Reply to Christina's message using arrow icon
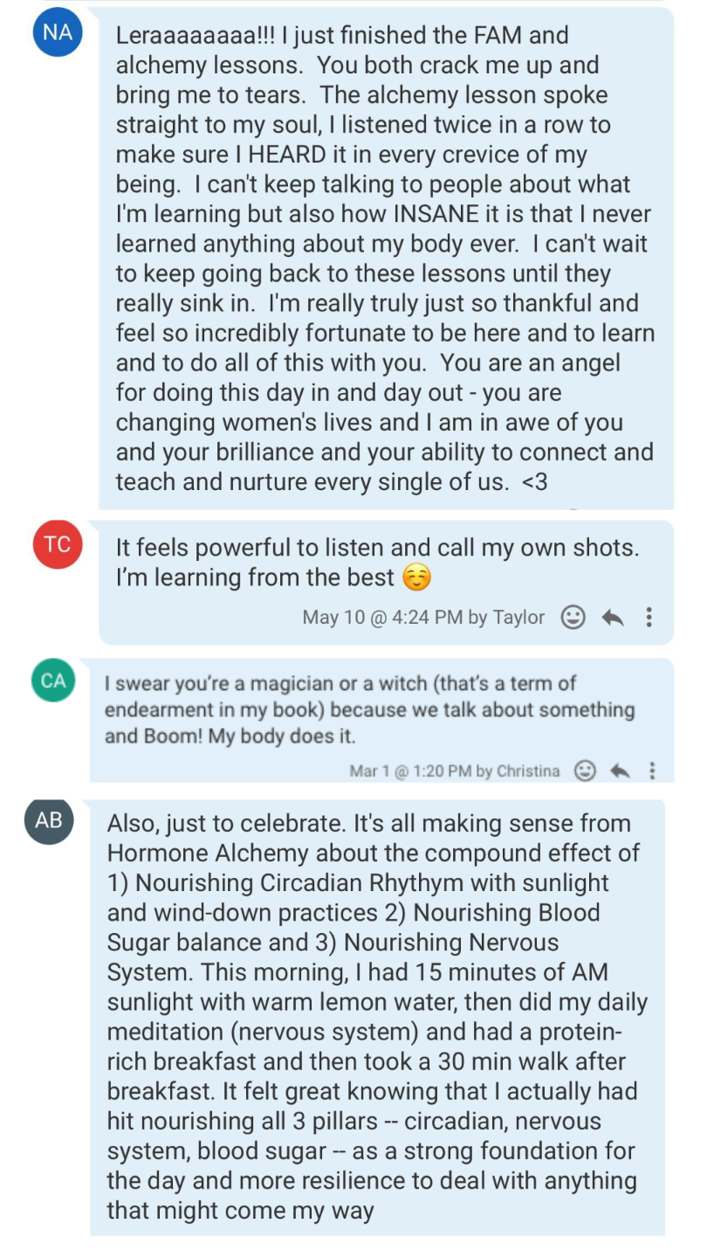This screenshot has height=1258, width=707. point(621,771)
